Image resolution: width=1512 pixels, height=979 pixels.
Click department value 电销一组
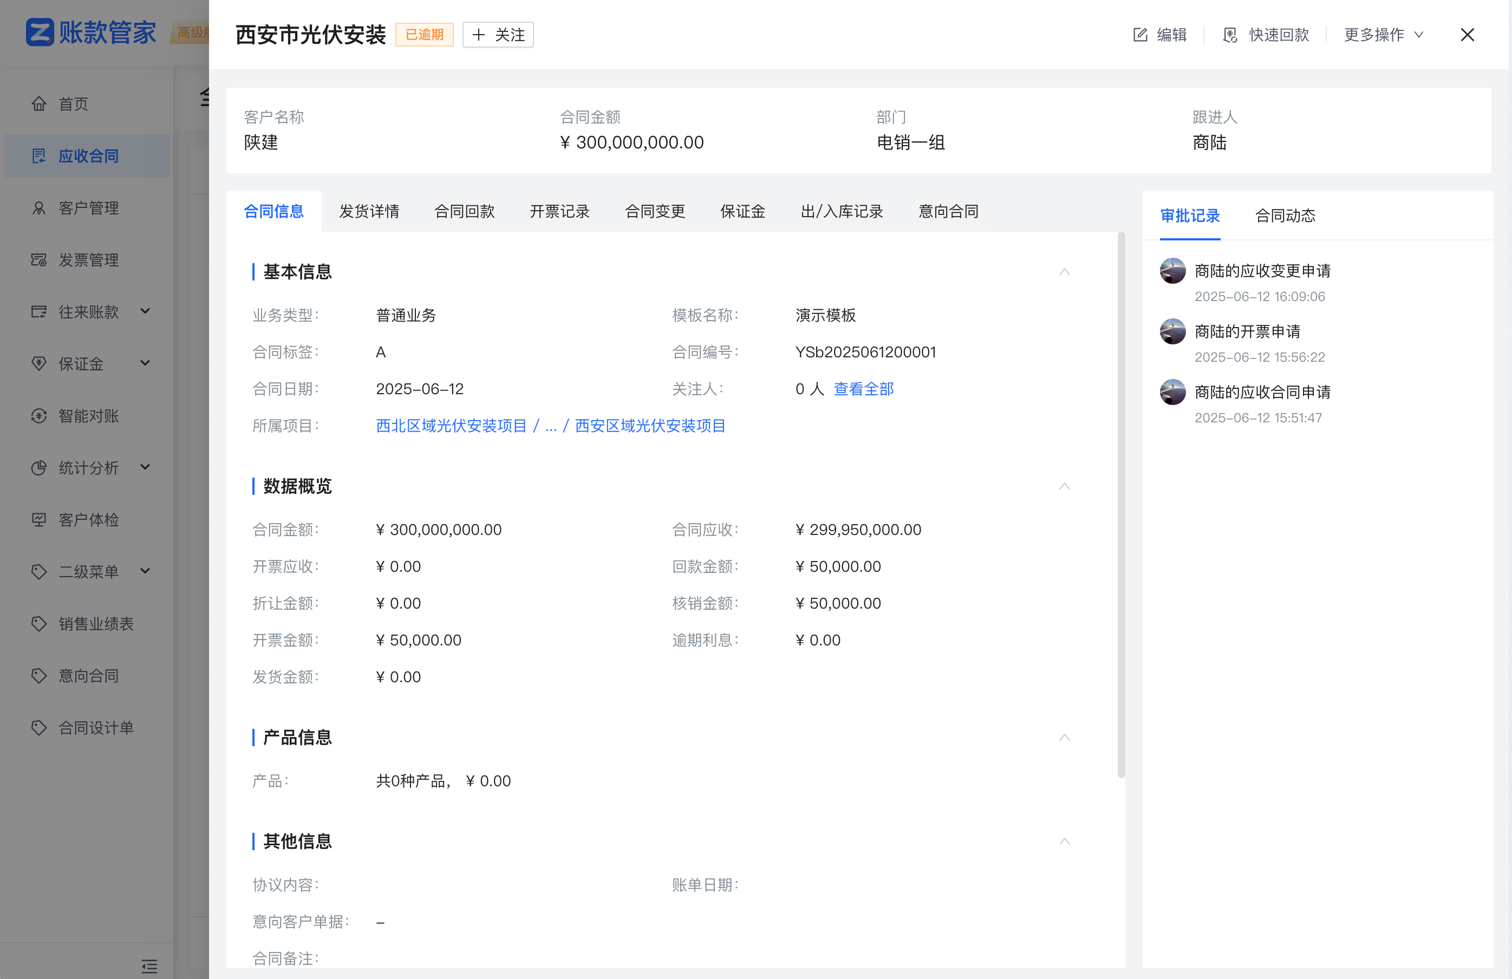pos(910,142)
